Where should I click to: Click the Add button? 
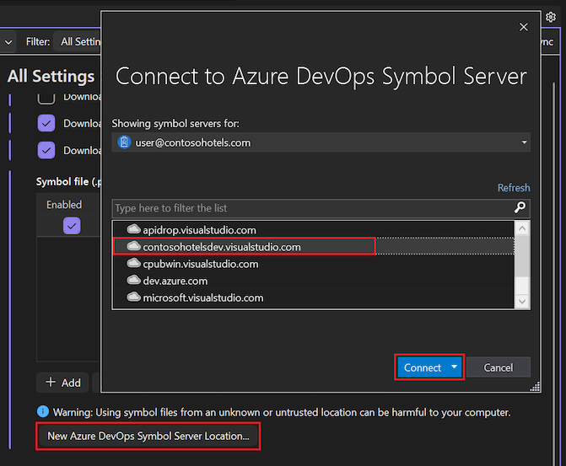pyautogui.click(x=62, y=383)
